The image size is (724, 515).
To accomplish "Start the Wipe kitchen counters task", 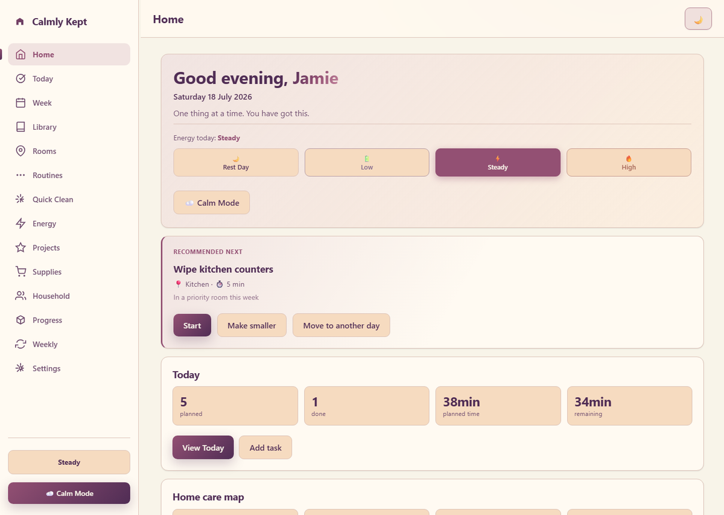I will (x=192, y=325).
